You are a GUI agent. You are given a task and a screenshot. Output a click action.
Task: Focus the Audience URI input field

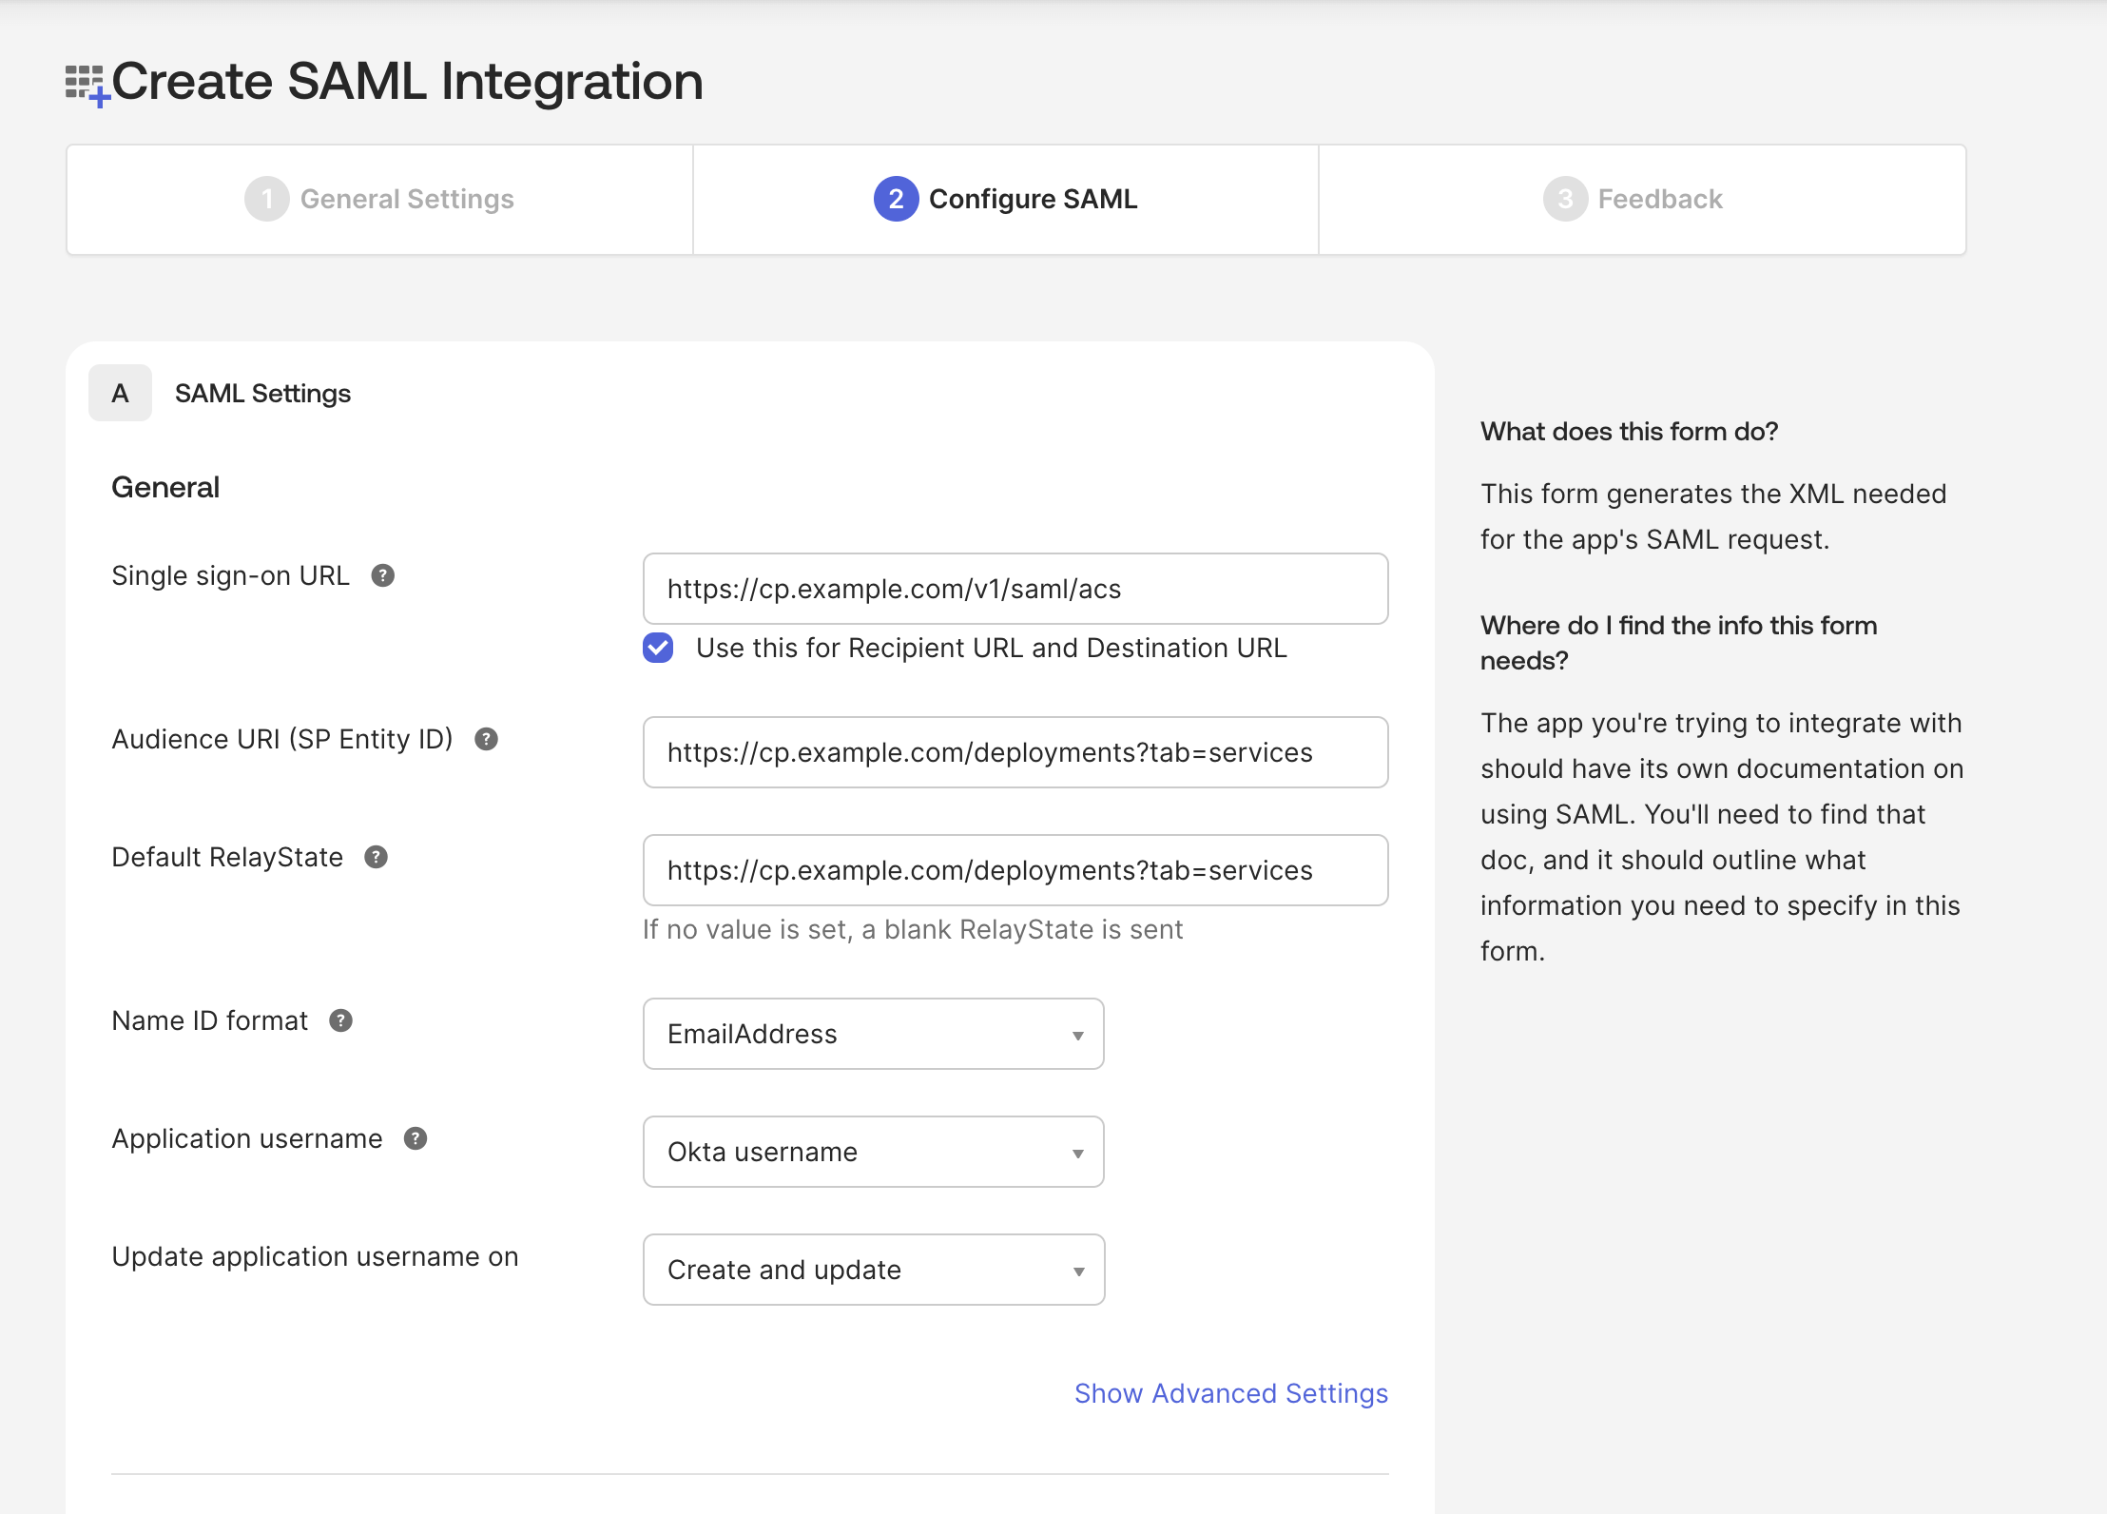[1015, 752]
